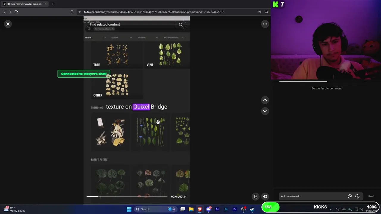This screenshot has height=214, width=381.
Task: Go back to the previous page
Action: (x=4, y=12)
